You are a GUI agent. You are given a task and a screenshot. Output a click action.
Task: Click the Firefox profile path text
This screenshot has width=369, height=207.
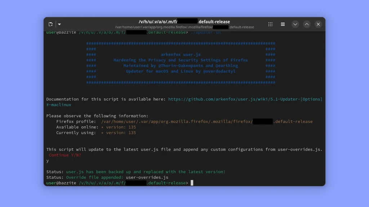207,121
